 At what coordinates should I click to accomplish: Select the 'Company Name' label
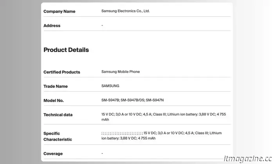[59, 11]
